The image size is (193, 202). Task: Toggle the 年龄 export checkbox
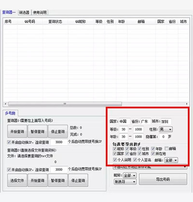coord(153,149)
